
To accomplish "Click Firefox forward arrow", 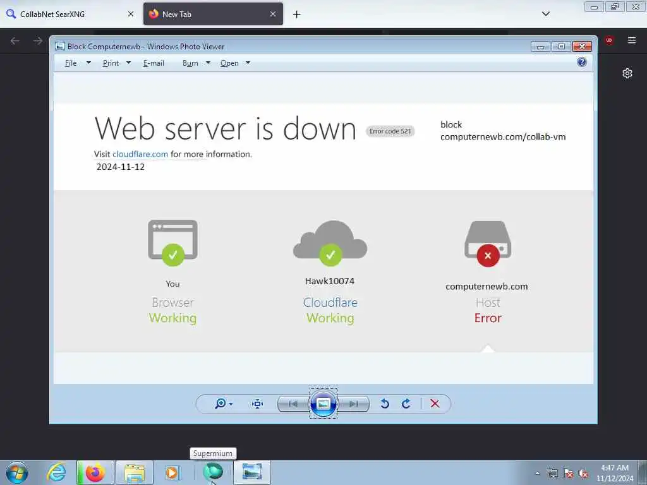I will [38, 40].
